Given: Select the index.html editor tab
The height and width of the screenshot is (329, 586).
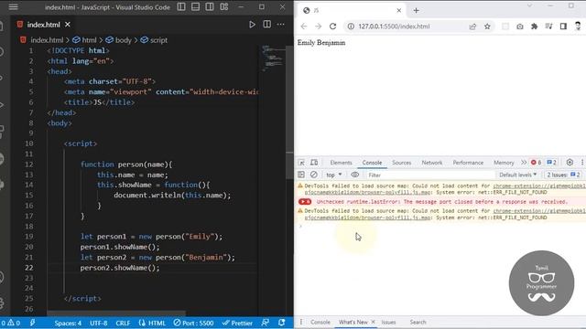Looking at the screenshot, I should coord(43,25).
